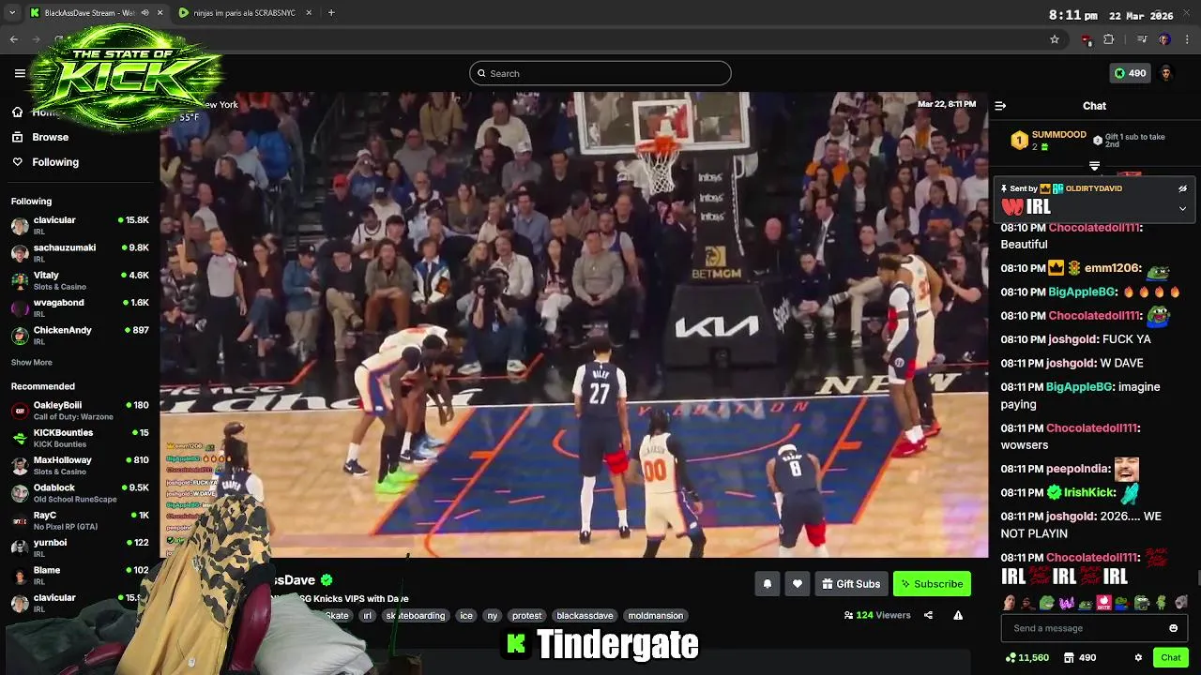The image size is (1201, 675).
Task: Click the 490 KICKs balance in header
Action: coord(1130,73)
